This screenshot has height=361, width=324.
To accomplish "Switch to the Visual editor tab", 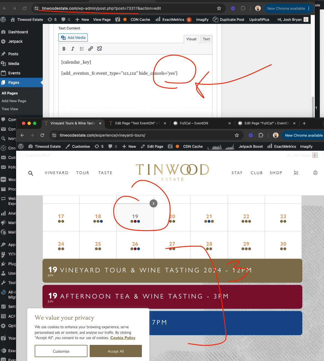I will pos(191,39).
